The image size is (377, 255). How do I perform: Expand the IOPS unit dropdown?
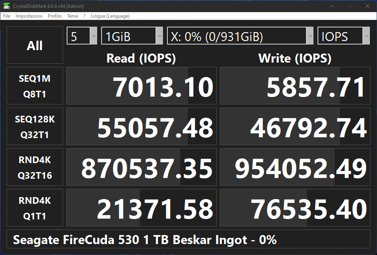coord(343,36)
